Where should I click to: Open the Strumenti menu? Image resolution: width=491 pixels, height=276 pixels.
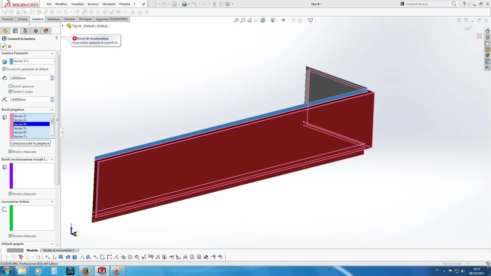tap(109, 4)
